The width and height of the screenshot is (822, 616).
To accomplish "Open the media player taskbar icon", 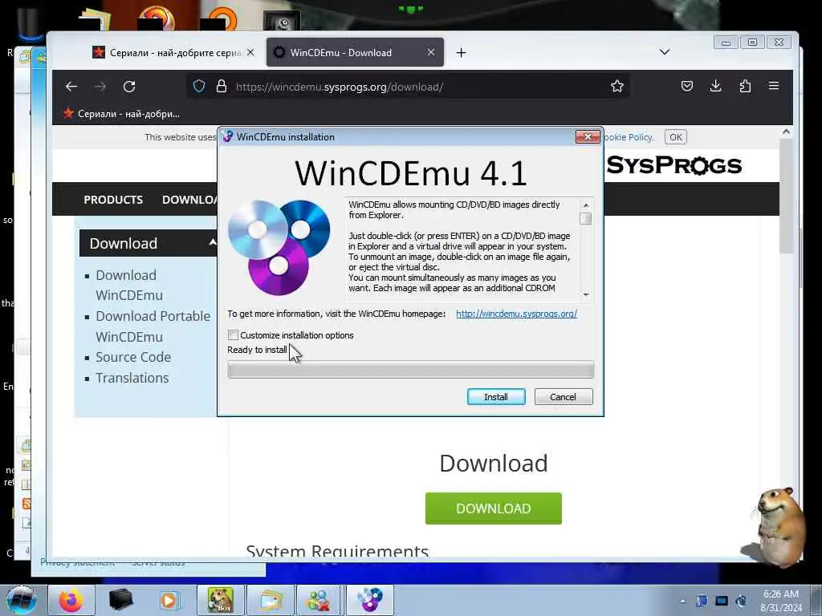I will (169, 600).
